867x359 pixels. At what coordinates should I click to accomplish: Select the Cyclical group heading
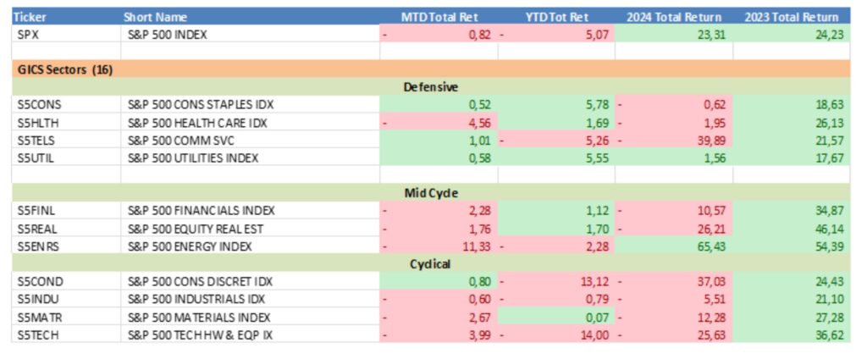point(433,263)
